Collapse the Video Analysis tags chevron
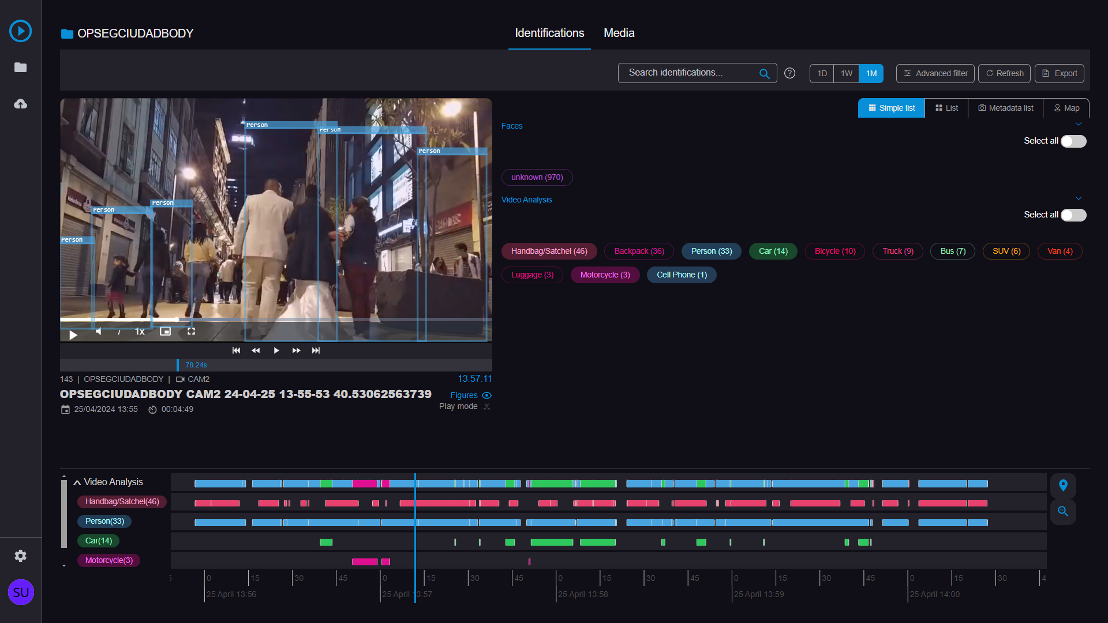Viewport: 1108px width, 623px height. [1079, 198]
